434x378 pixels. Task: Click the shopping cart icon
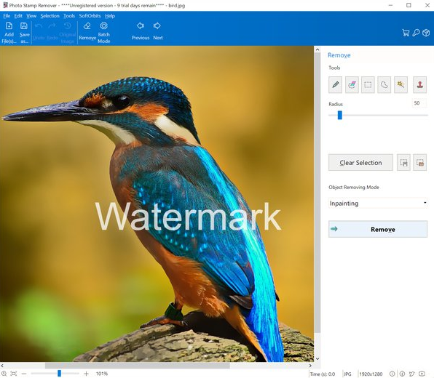[x=406, y=33]
